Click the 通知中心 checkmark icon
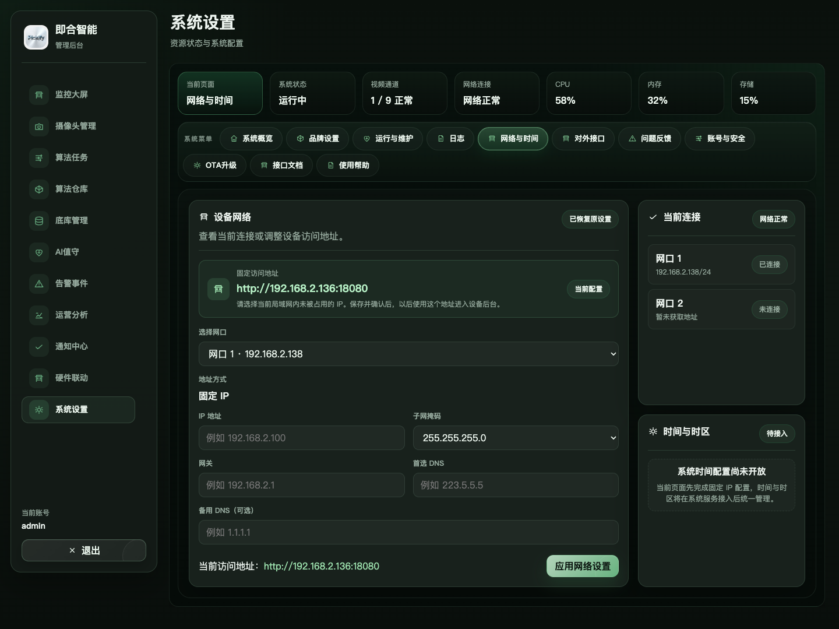Image resolution: width=839 pixels, height=629 pixels. pos(39,346)
